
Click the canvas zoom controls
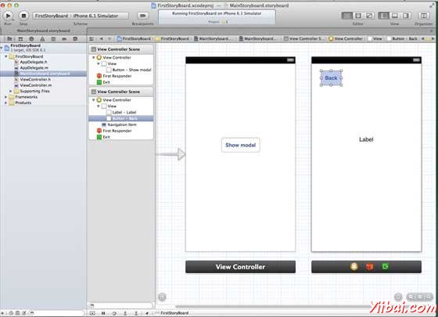(x=419, y=297)
